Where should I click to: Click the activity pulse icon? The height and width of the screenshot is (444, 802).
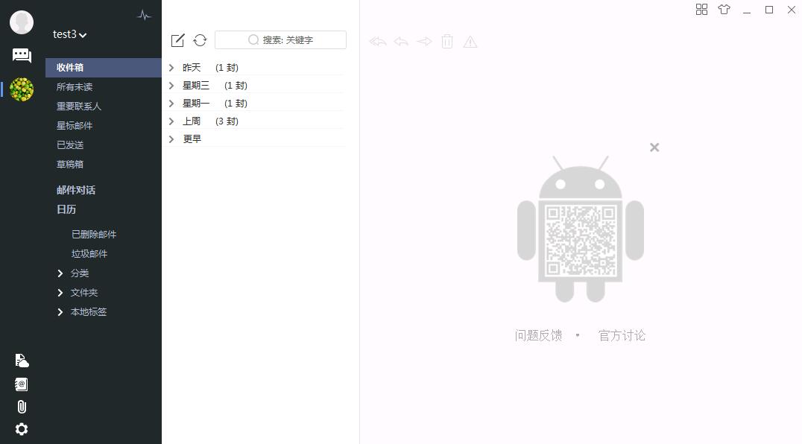(x=145, y=16)
